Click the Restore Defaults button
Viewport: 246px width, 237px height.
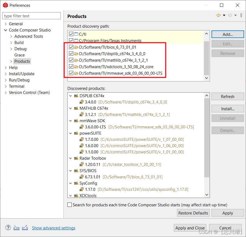193,213
